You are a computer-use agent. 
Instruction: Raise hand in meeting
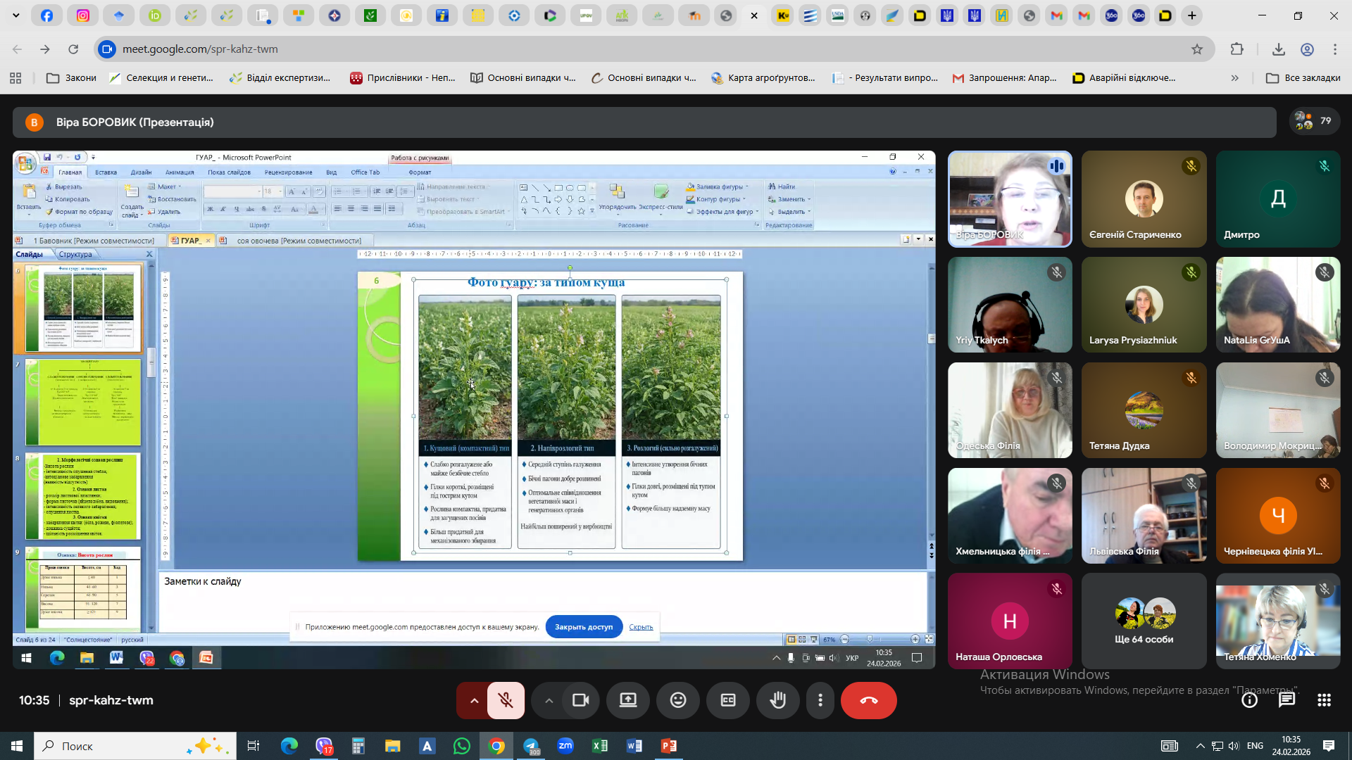[778, 700]
